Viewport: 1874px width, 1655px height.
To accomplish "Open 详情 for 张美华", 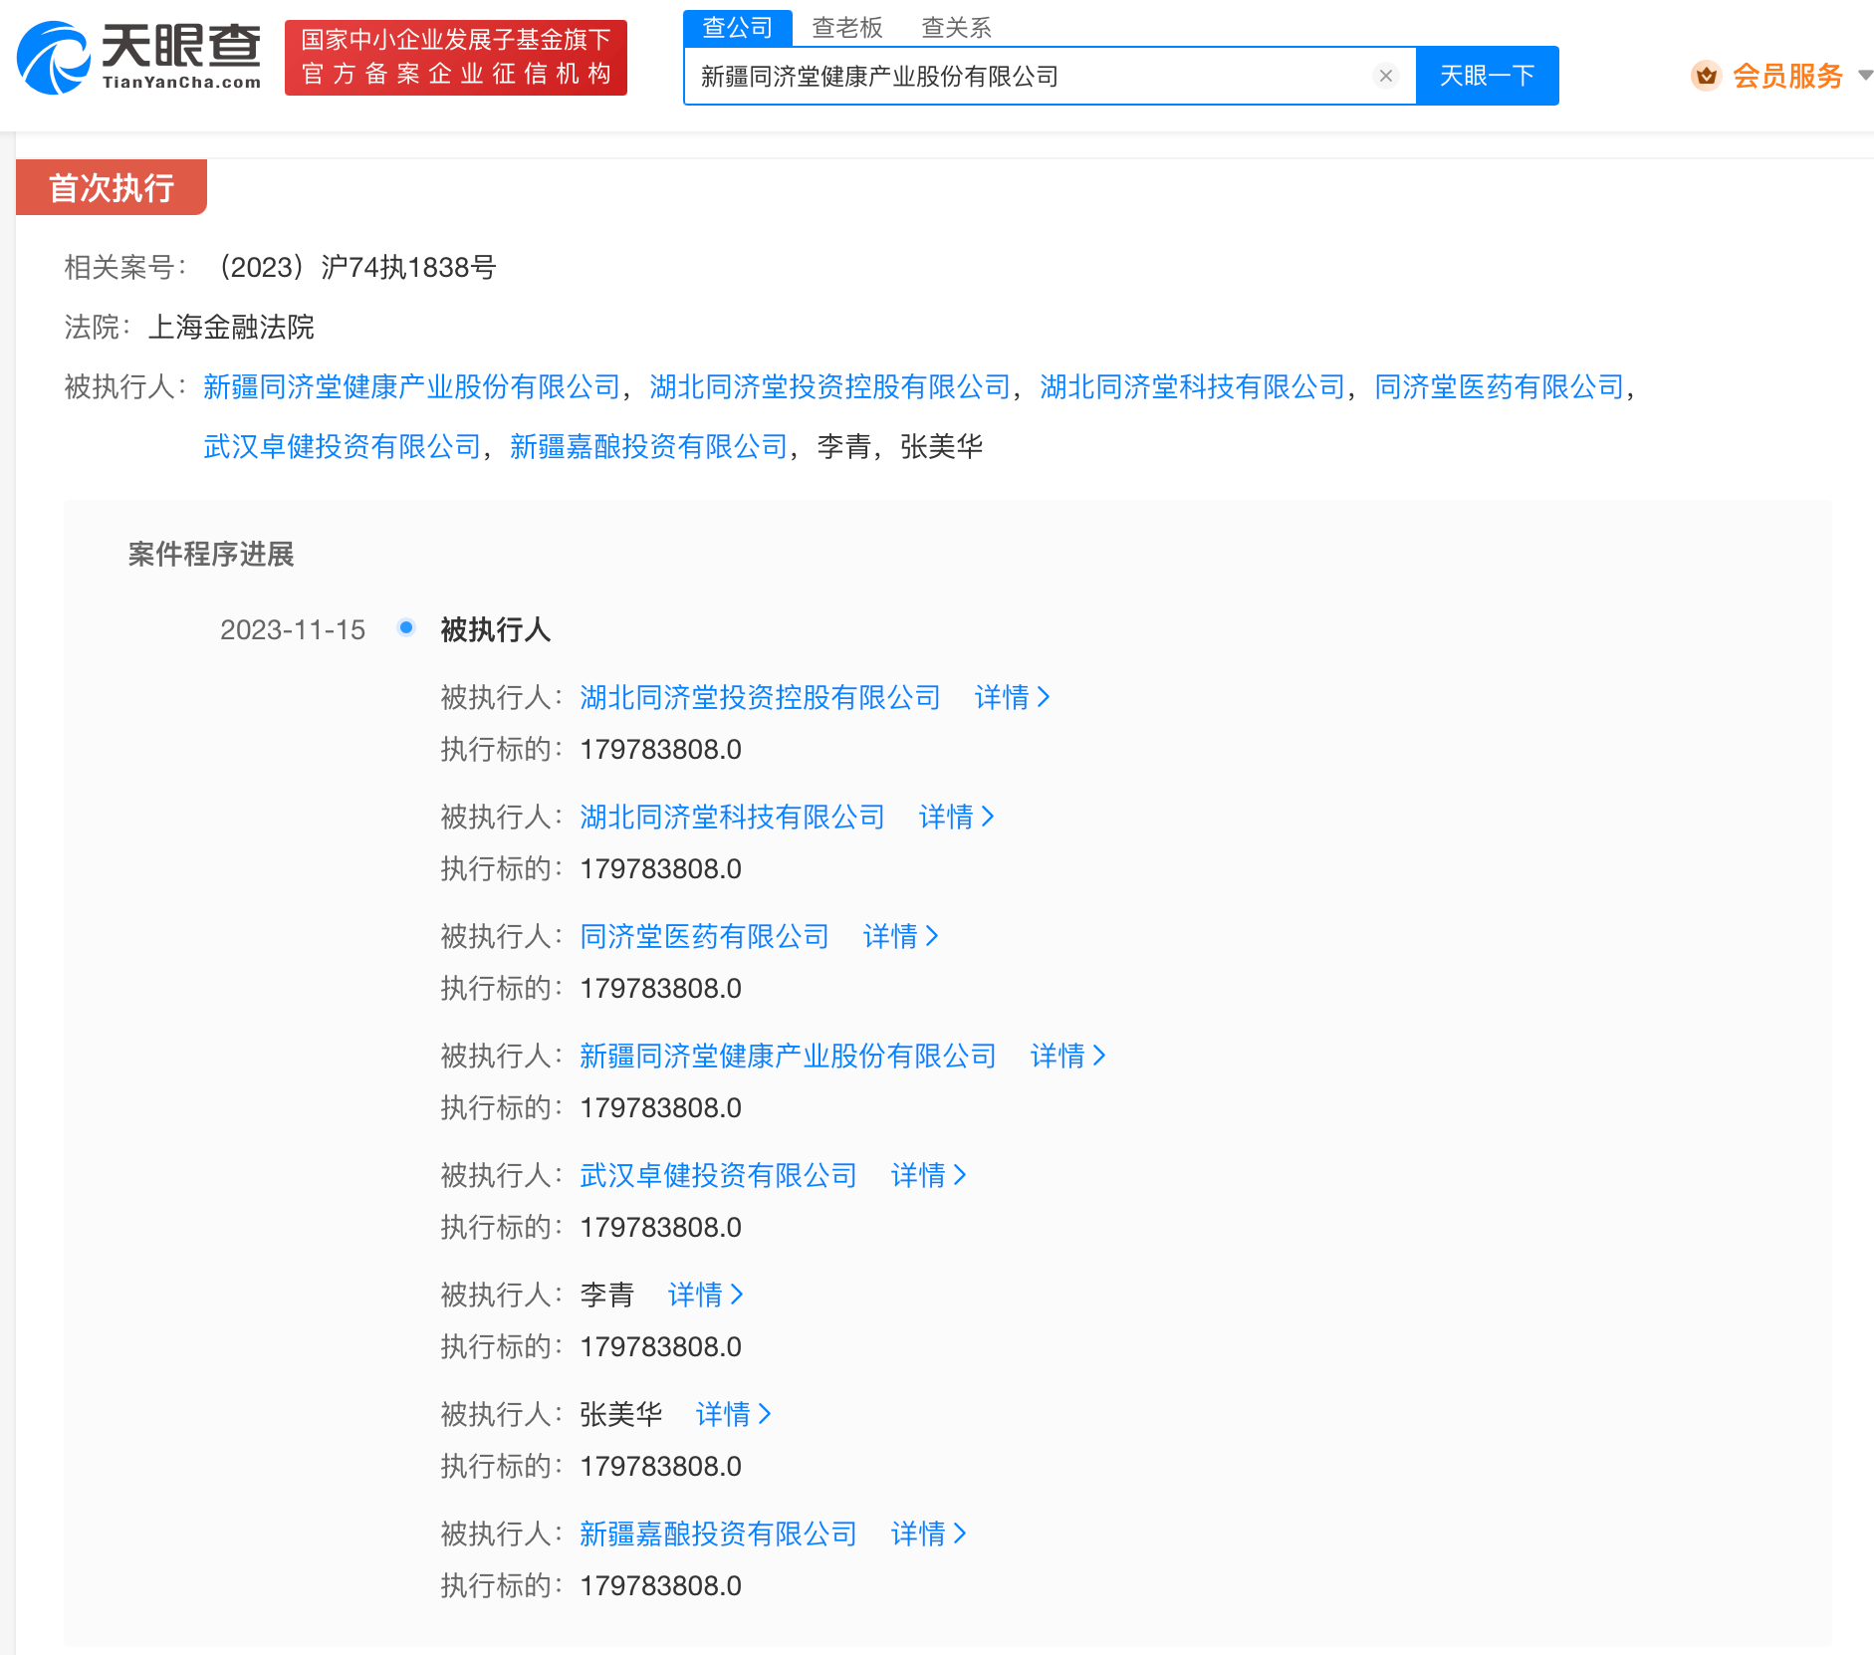I will (x=733, y=1414).
